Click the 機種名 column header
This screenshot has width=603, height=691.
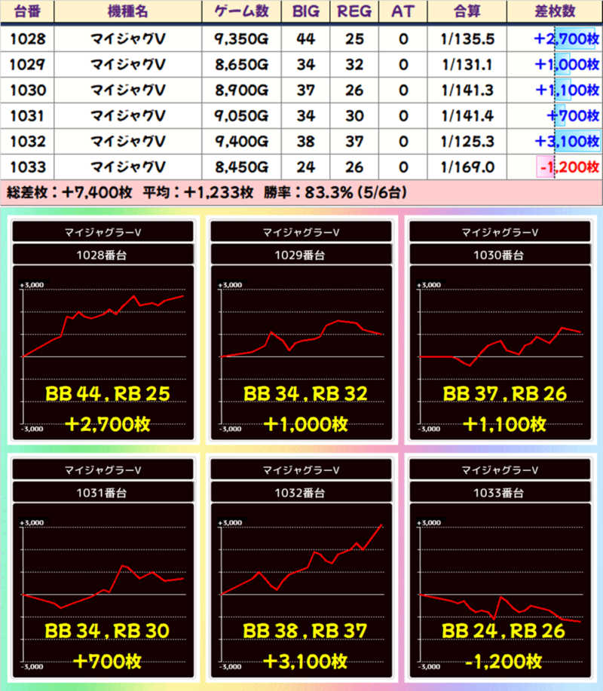pos(128,11)
